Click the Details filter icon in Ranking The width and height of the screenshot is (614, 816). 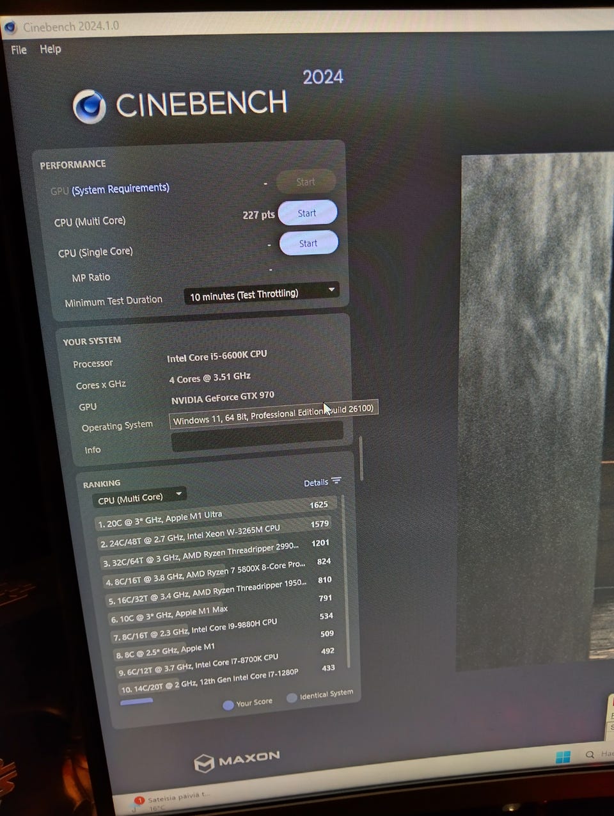[336, 481]
